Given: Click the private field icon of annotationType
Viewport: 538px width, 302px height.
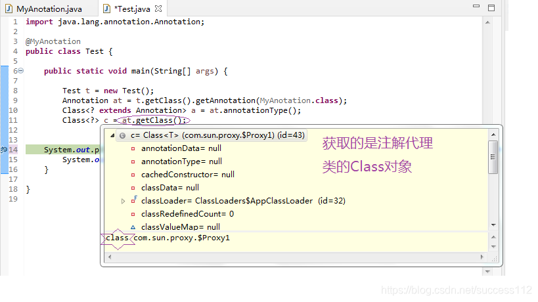Looking at the screenshot, I should coord(133,162).
